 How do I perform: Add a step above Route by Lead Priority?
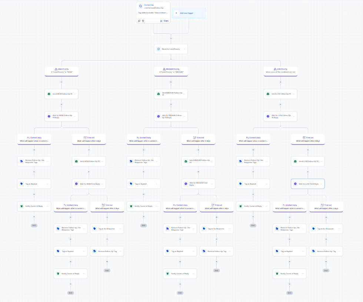(171, 39)
